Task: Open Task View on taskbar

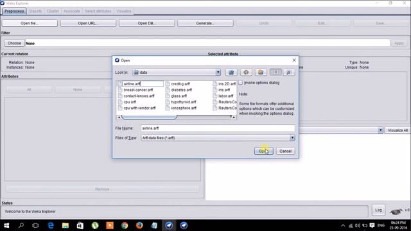Action: coord(35,225)
